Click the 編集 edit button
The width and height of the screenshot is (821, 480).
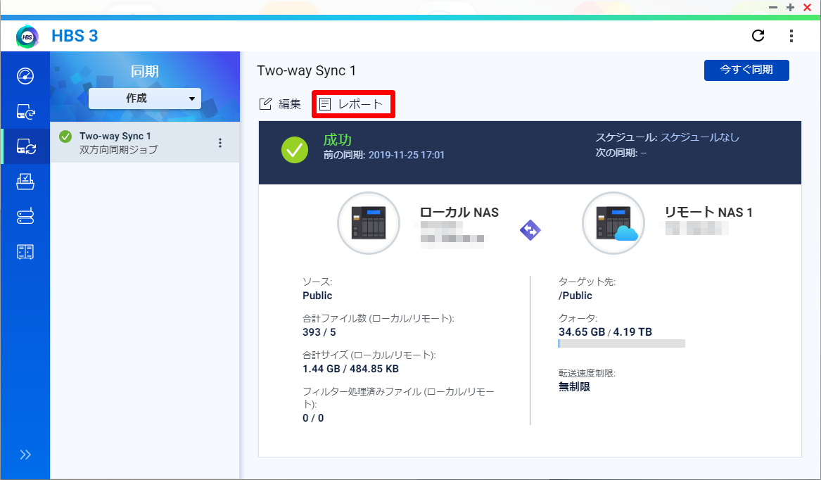(x=280, y=103)
